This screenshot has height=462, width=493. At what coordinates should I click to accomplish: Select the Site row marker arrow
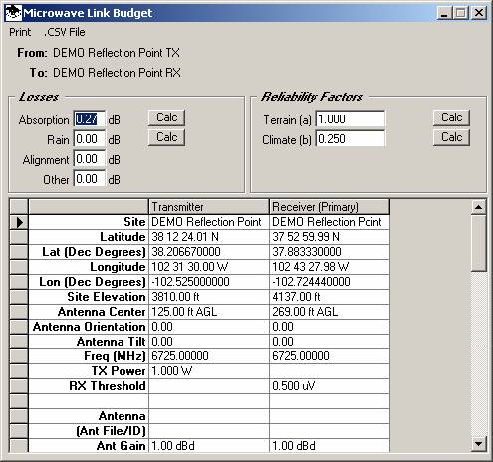pyautogui.click(x=19, y=222)
